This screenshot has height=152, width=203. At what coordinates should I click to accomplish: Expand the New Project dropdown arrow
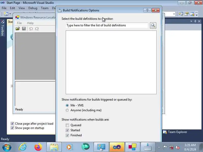(10, 14)
